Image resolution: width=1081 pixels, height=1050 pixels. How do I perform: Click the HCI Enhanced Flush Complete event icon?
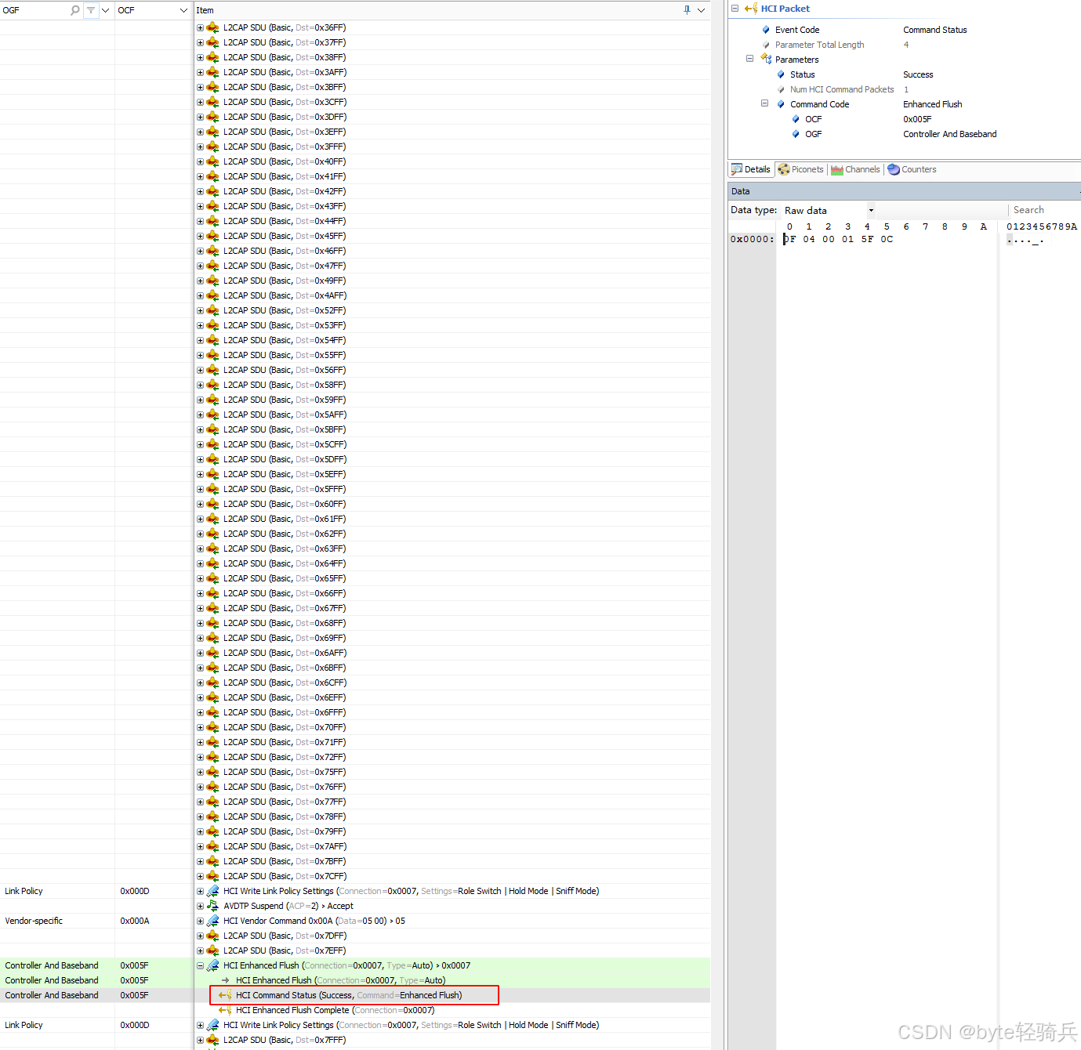pyautogui.click(x=225, y=1010)
